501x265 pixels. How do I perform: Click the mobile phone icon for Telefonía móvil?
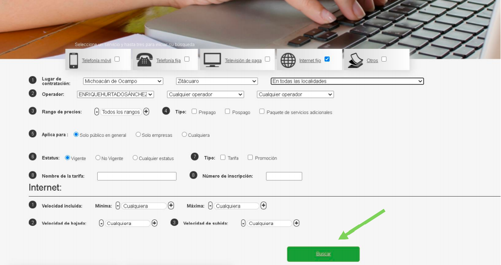[73, 60]
